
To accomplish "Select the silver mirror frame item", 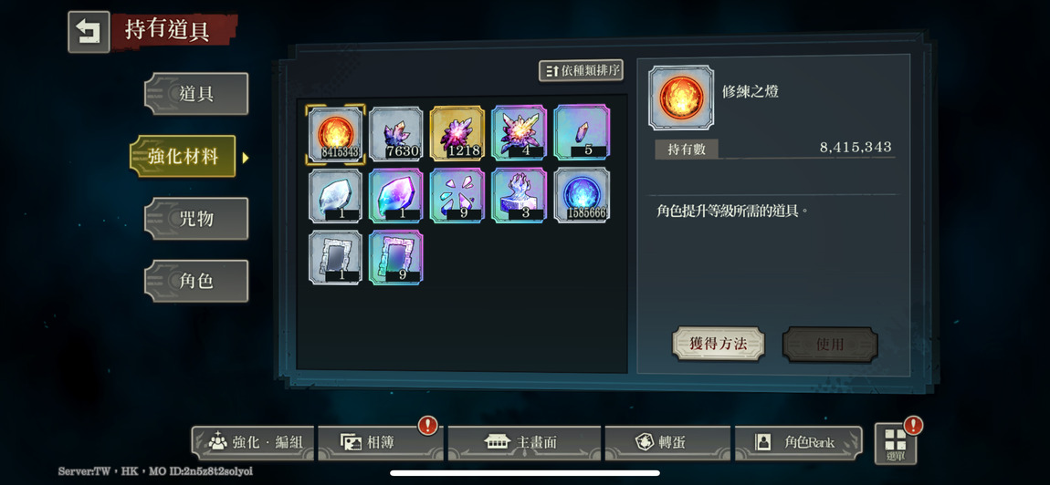I will [x=335, y=258].
